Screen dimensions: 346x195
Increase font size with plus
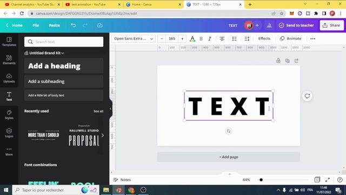pyautogui.click(x=182, y=38)
